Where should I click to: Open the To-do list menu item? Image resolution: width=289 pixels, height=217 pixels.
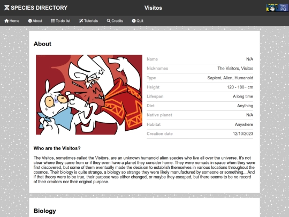coord(60,21)
